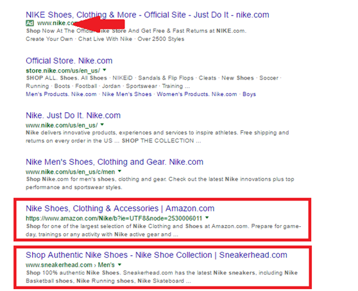Expand arrow beside sneakerhead.com Men's breadcrumb
358x291 pixels.
pyautogui.click(x=119, y=265)
